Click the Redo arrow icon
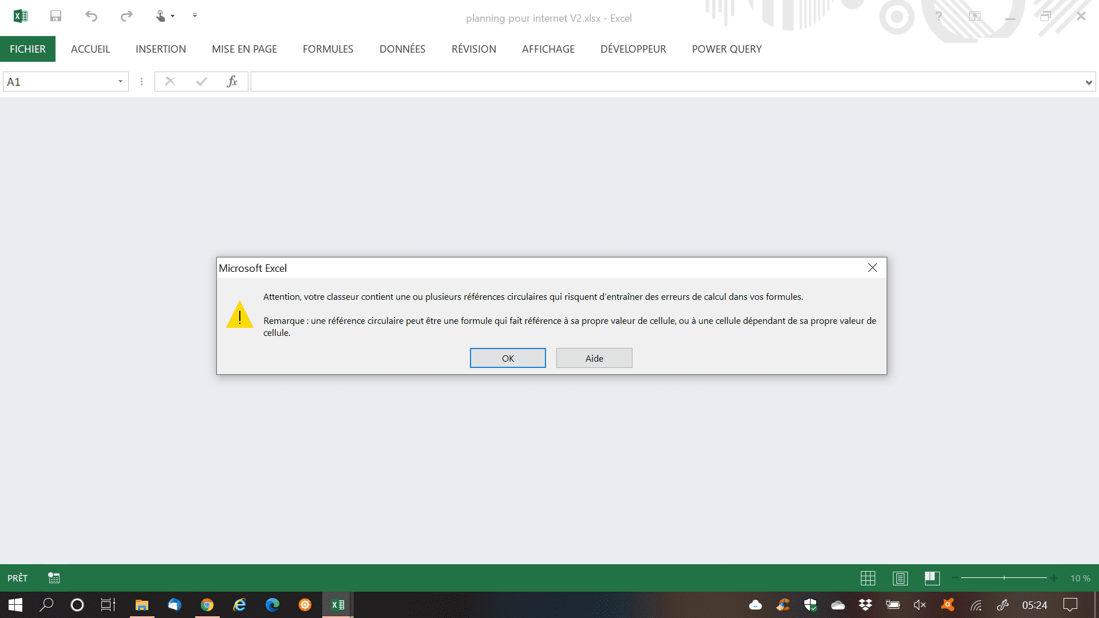 point(126,16)
